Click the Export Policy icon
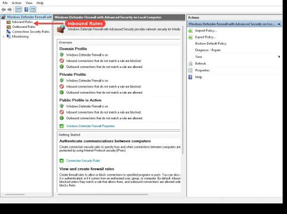 click(x=190, y=37)
